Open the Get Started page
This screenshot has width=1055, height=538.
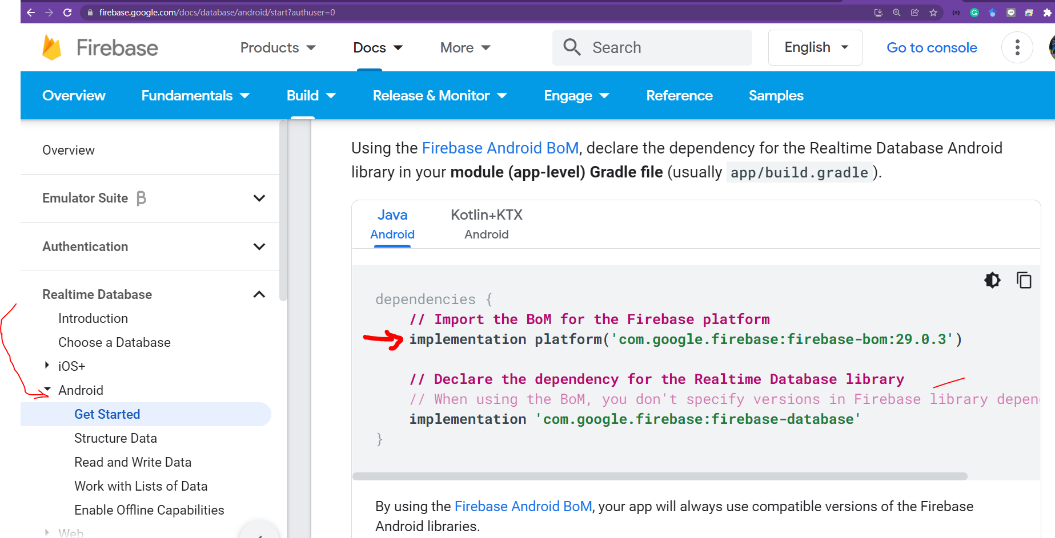(x=146, y=414)
